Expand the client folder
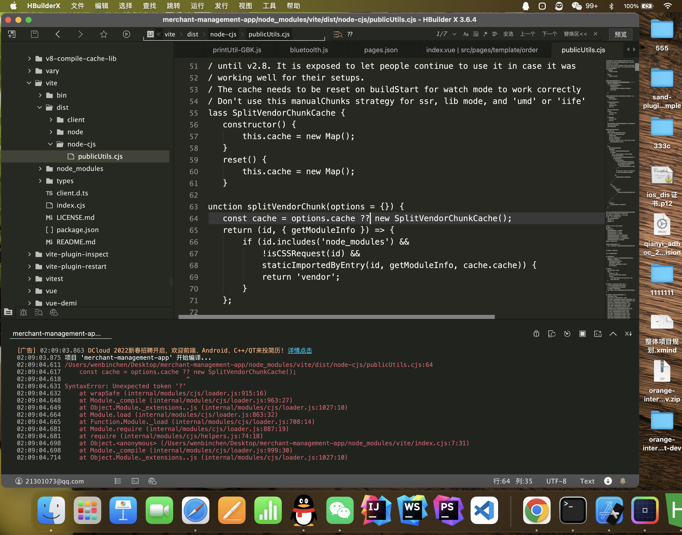682x535 pixels. coord(51,120)
